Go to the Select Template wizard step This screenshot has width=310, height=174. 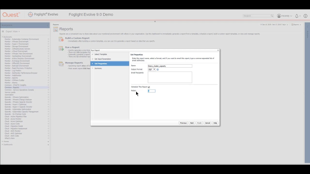click(101, 54)
